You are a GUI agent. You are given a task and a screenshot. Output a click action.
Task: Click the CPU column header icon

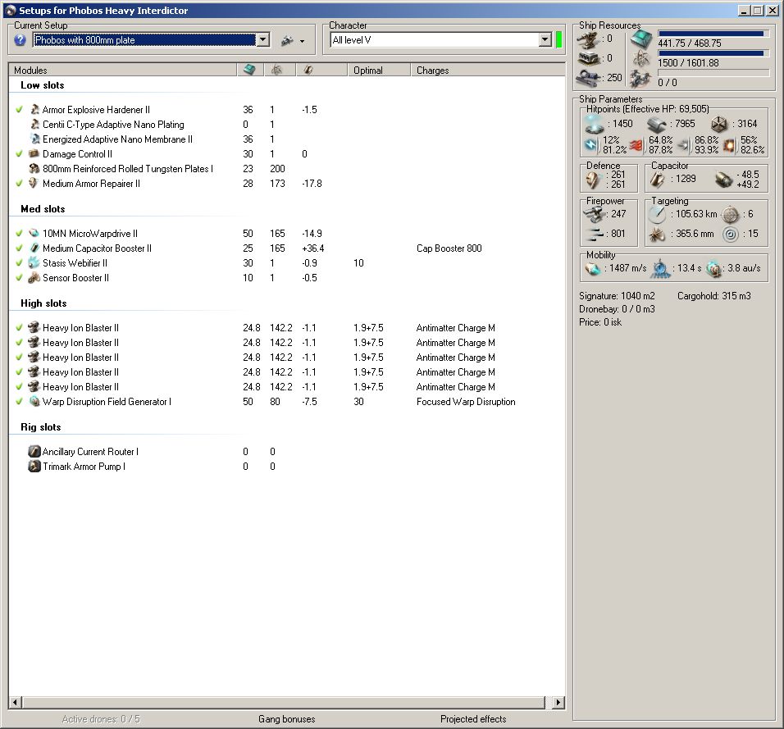(x=249, y=70)
